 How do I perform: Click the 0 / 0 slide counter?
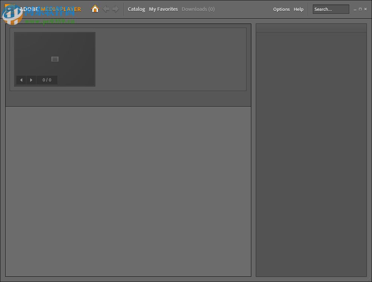click(47, 80)
